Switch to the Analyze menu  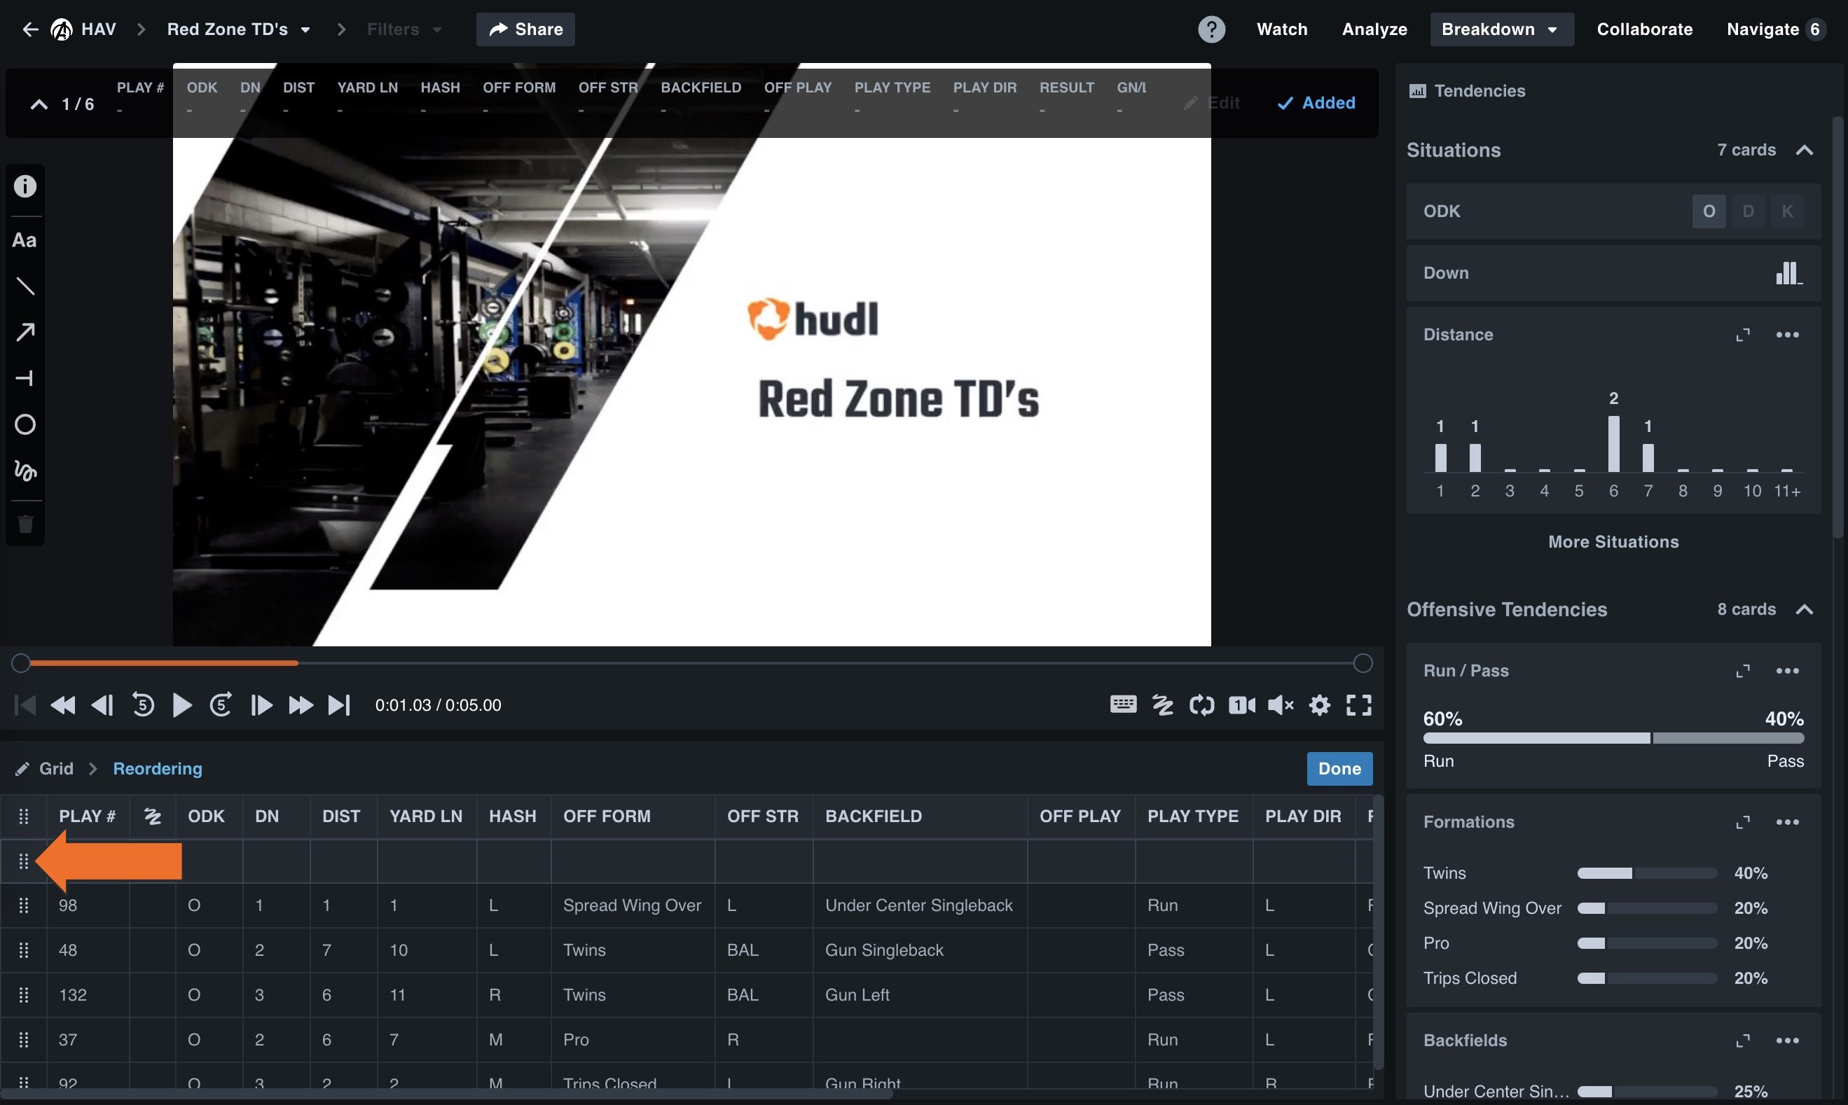coord(1374,29)
